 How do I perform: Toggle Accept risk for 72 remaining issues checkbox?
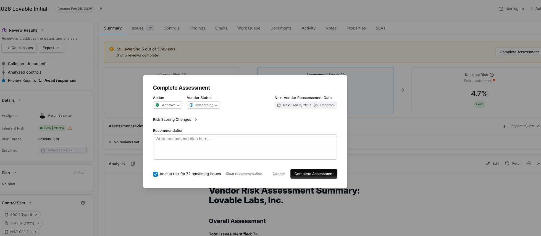pos(155,174)
